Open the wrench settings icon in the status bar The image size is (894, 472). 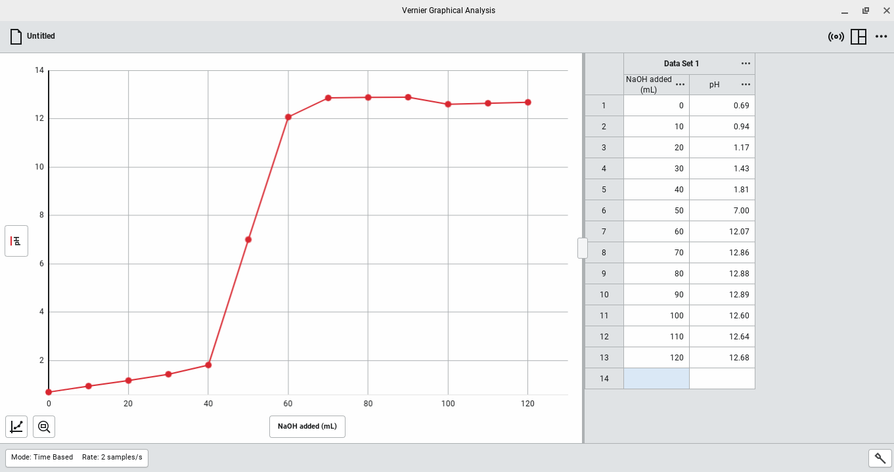tap(880, 458)
